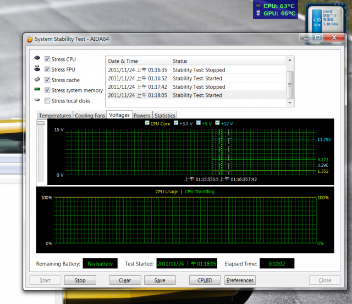
Task: Toggle the CPU Core graph checkbox
Action: tap(147, 123)
